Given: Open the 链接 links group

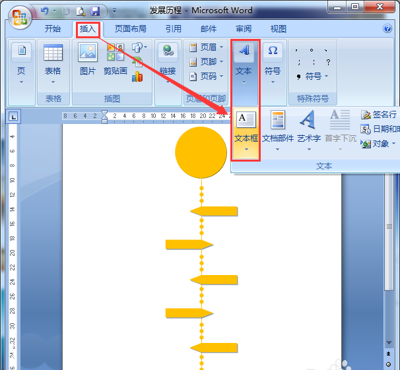Looking at the screenshot, I should [x=168, y=64].
